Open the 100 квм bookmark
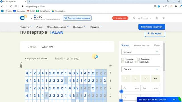The height and width of the screenshot is (102, 182). [6, 11]
